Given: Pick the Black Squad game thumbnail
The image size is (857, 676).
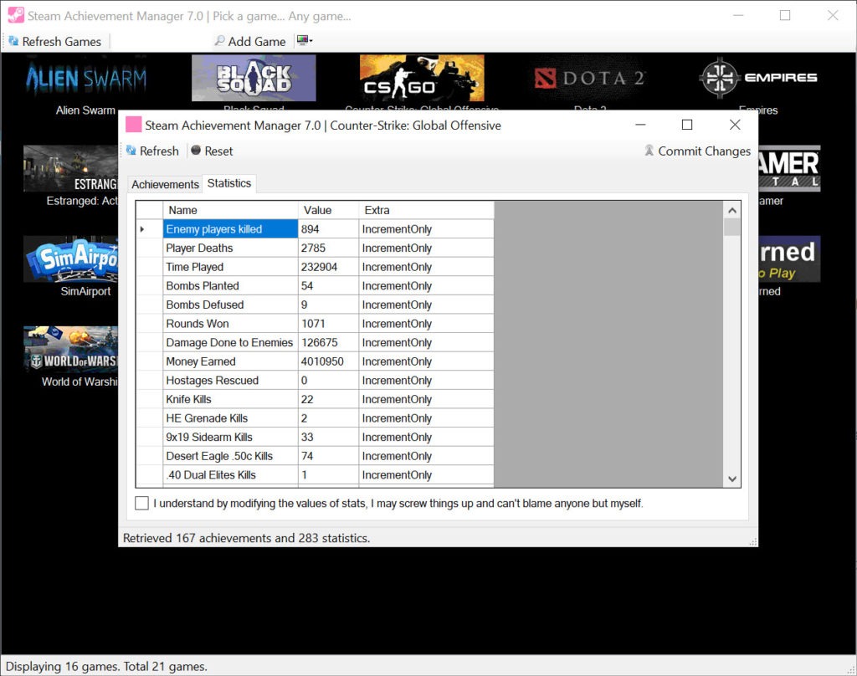Looking at the screenshot, I should coord(254,78).
